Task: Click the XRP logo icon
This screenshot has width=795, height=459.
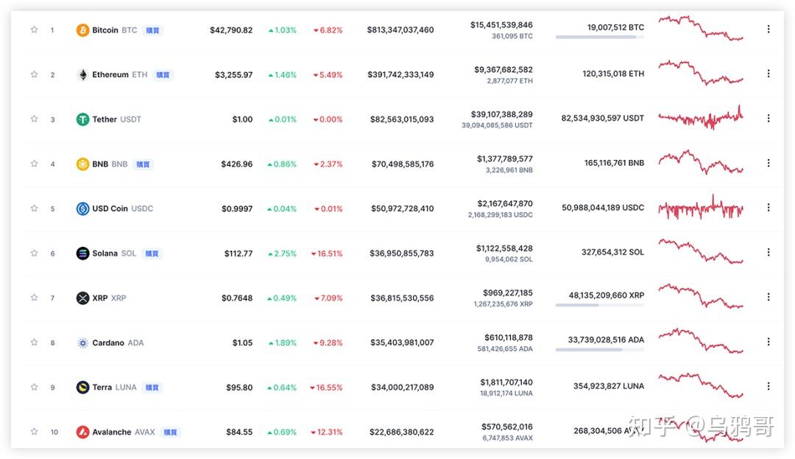Action: click(82, 298)
